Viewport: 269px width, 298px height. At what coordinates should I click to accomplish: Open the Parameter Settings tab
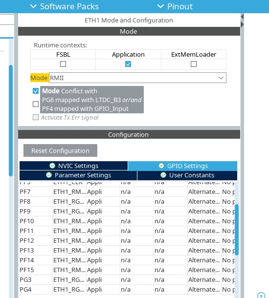pos(78,175)
